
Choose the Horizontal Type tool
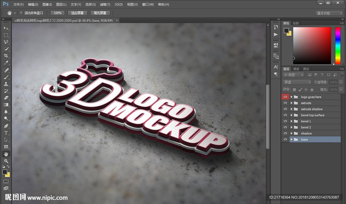[x=6, y=133]
